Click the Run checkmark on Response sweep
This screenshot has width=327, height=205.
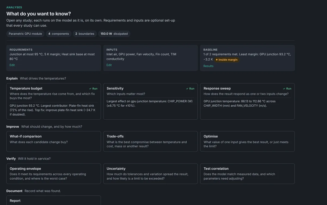287,89
